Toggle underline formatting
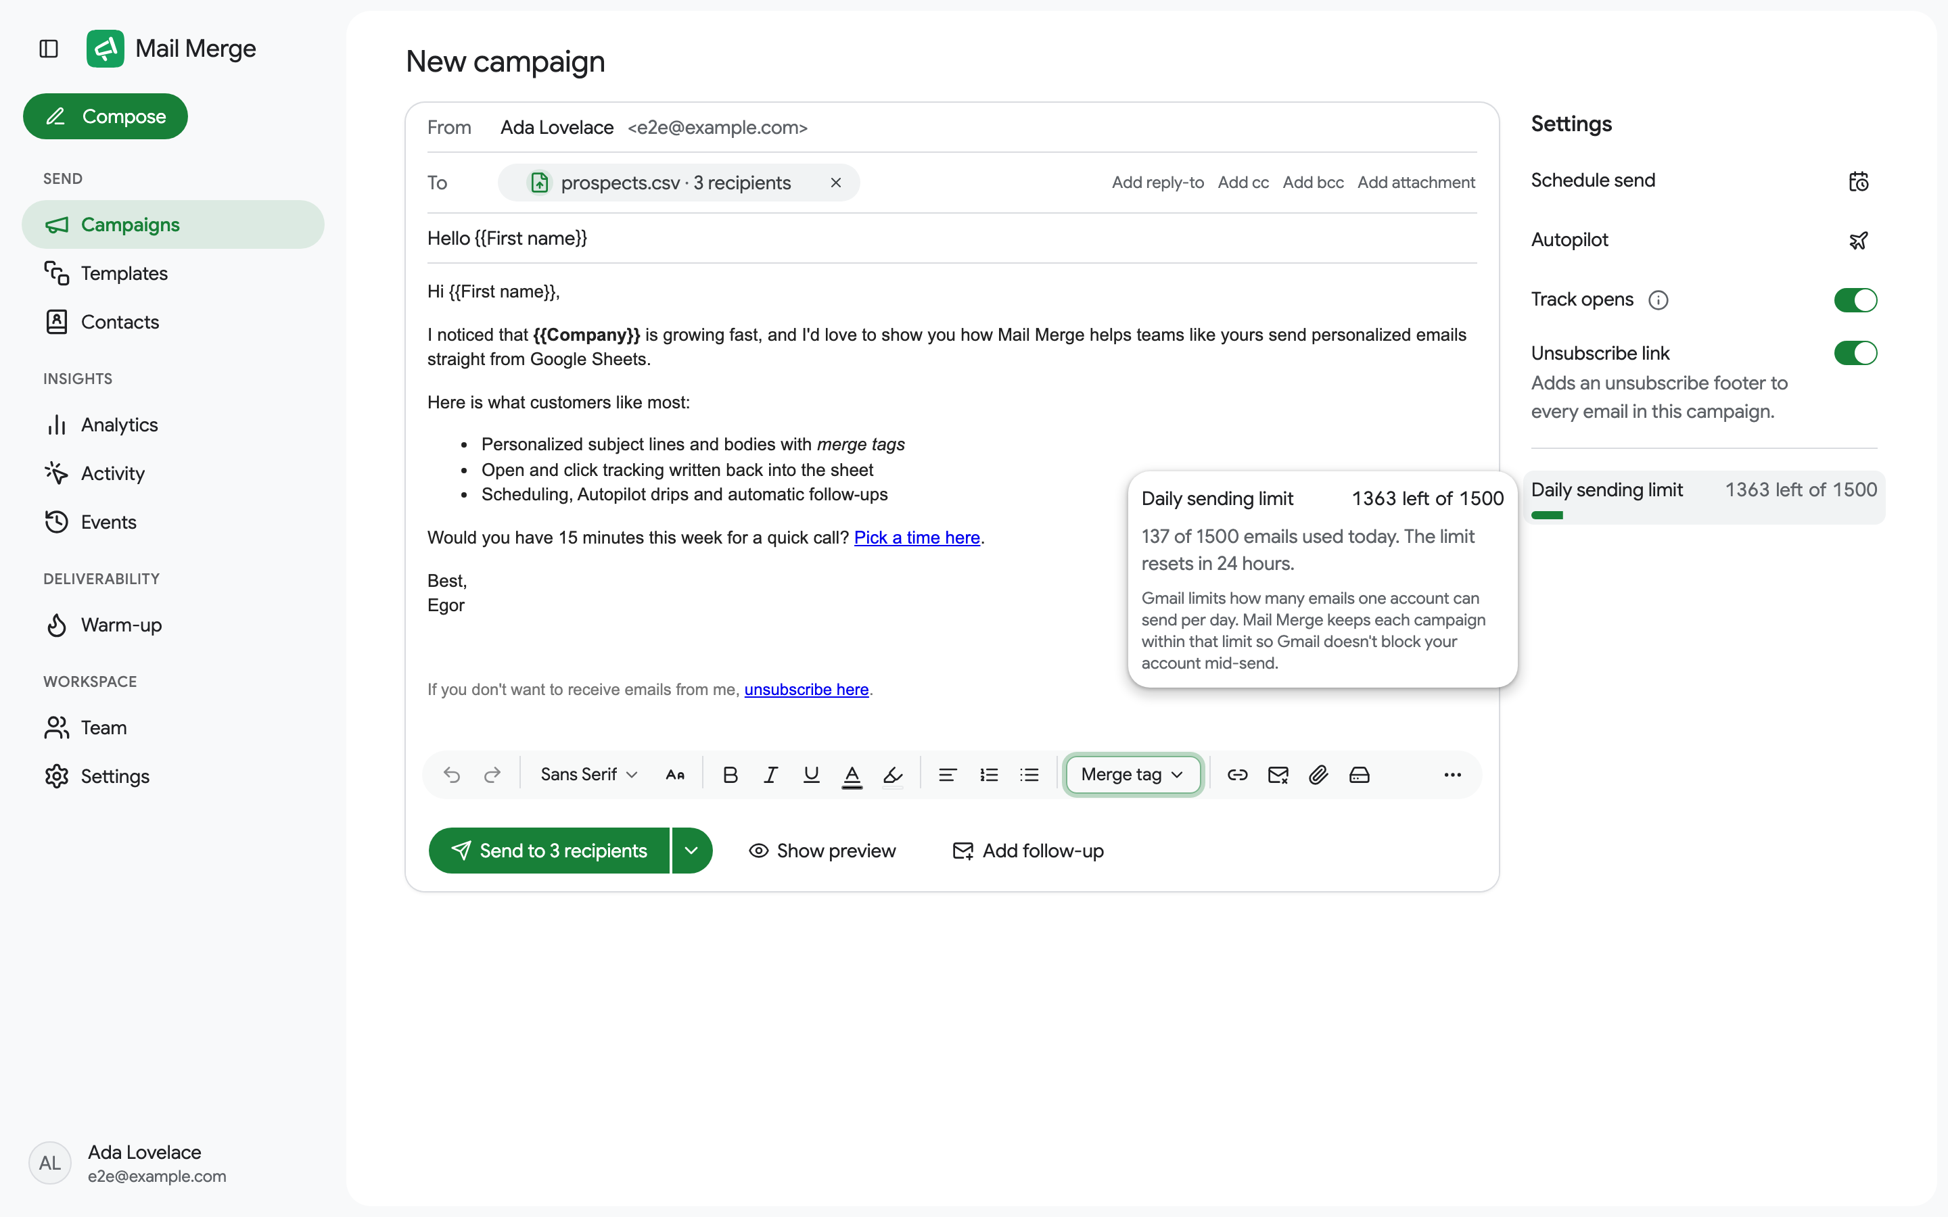The width and height of the screenshot is (1948, 1217). (x=812, y=774)
